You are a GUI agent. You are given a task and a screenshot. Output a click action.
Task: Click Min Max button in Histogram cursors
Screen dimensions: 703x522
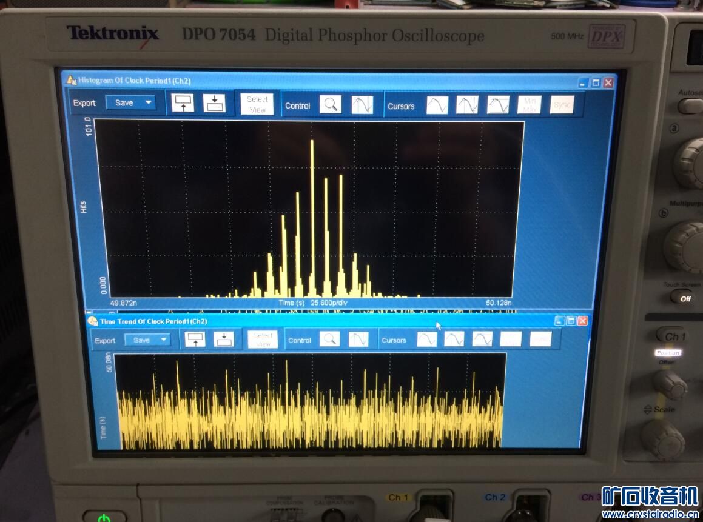pos(530,105)
